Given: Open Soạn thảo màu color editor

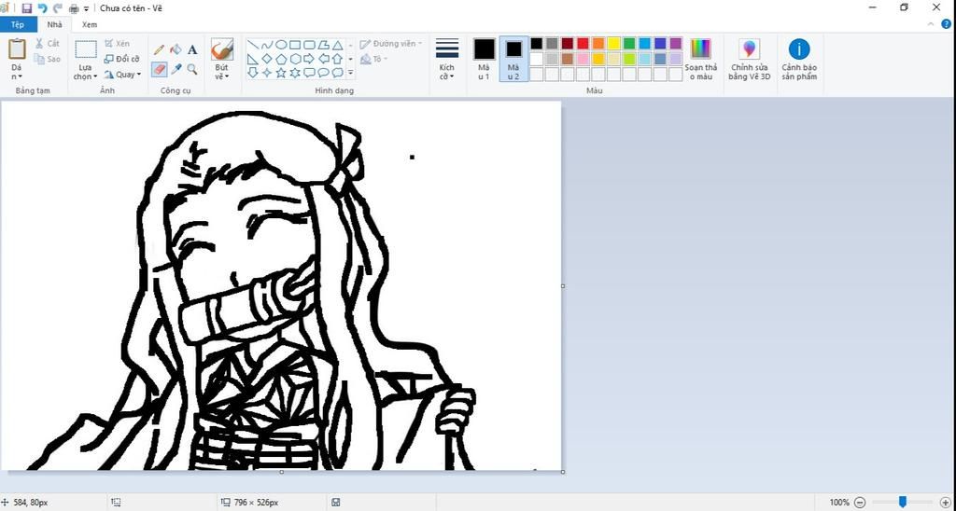Looking at the screenshot, I should point(700,60).
